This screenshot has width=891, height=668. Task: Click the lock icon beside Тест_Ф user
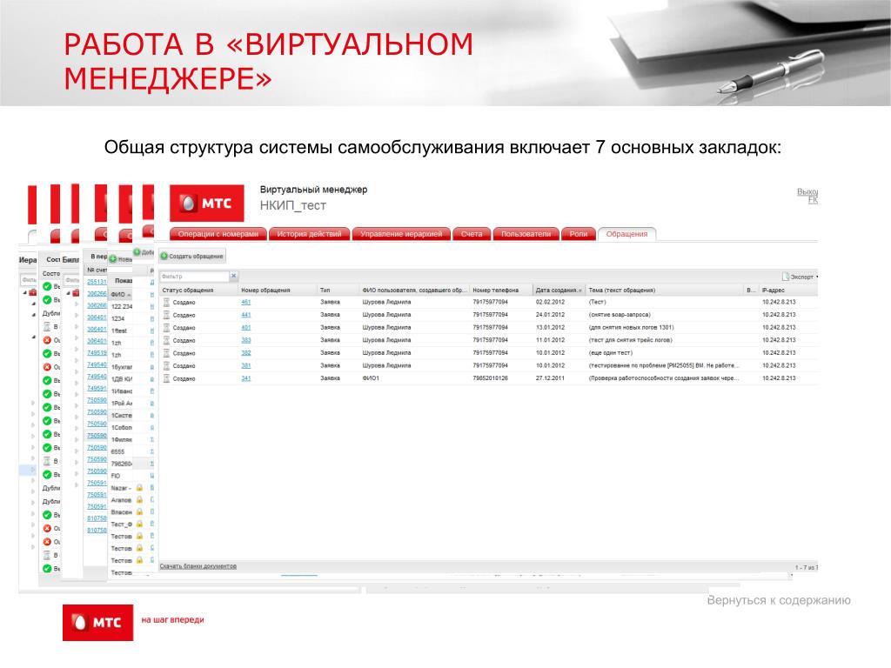click(139, 524)
